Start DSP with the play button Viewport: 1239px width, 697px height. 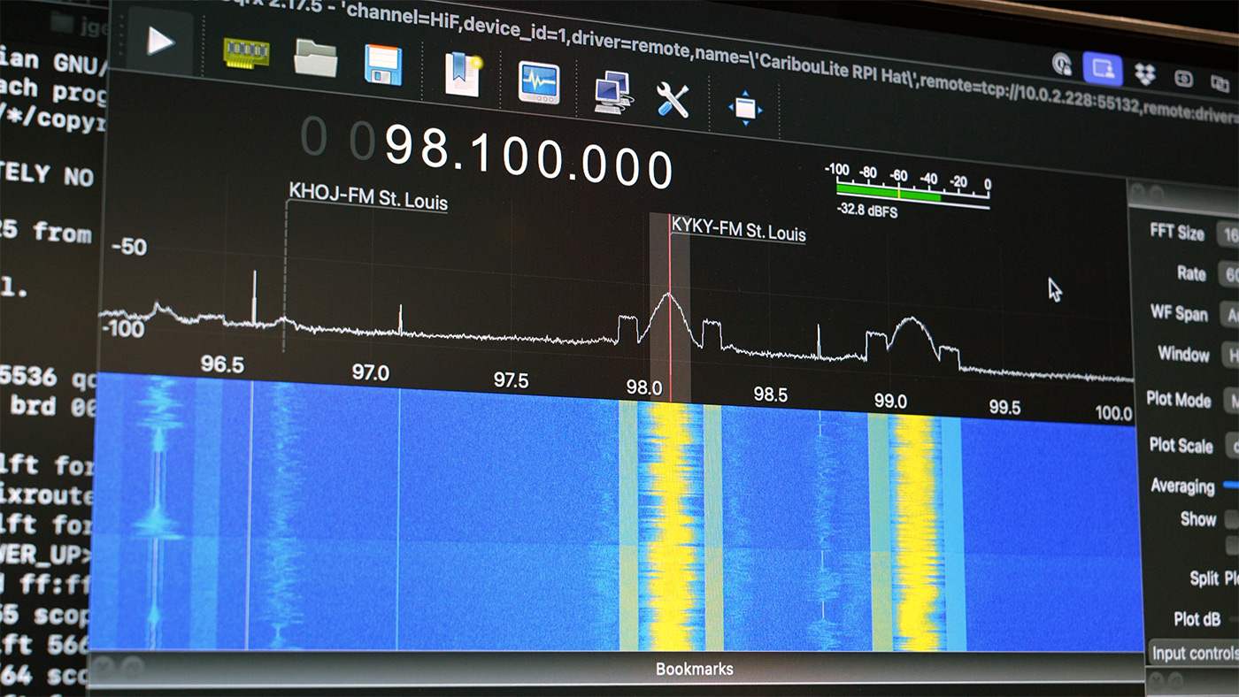pyautogui.click(x=159, y=41)
